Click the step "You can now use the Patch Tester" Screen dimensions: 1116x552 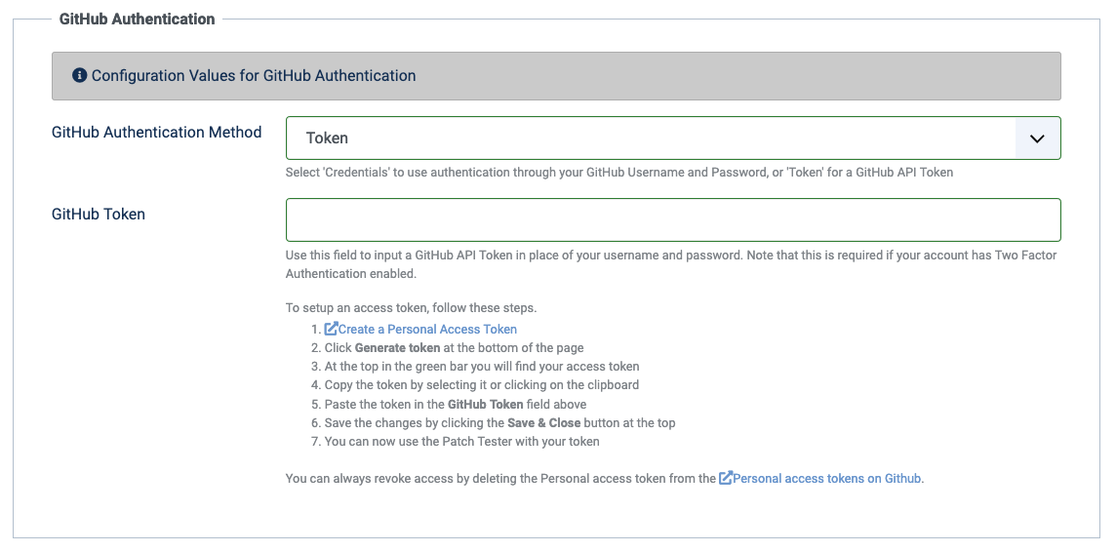point(462,441)
